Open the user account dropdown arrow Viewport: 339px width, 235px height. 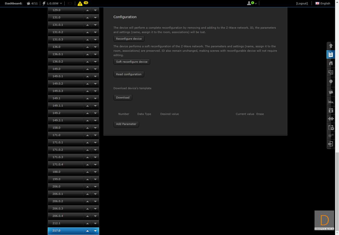click(256, 3)
